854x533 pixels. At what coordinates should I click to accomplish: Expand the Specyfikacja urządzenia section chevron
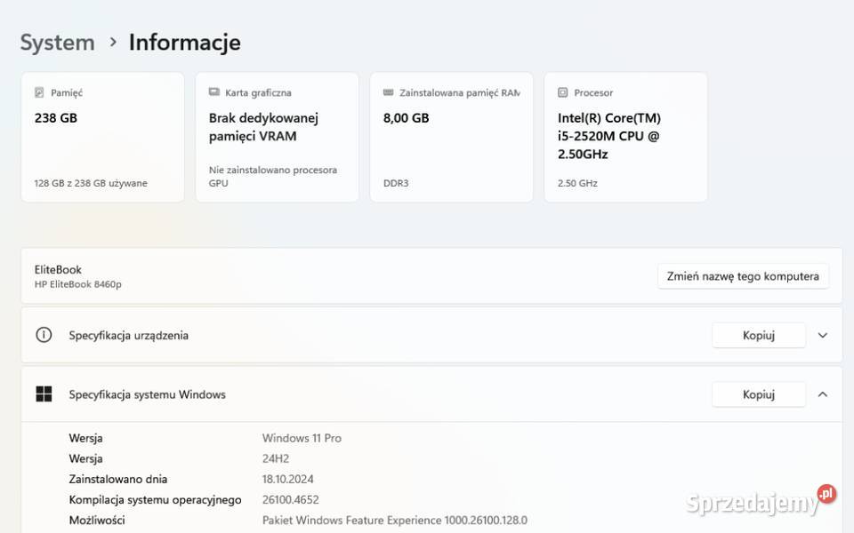[x=823, y=335]
